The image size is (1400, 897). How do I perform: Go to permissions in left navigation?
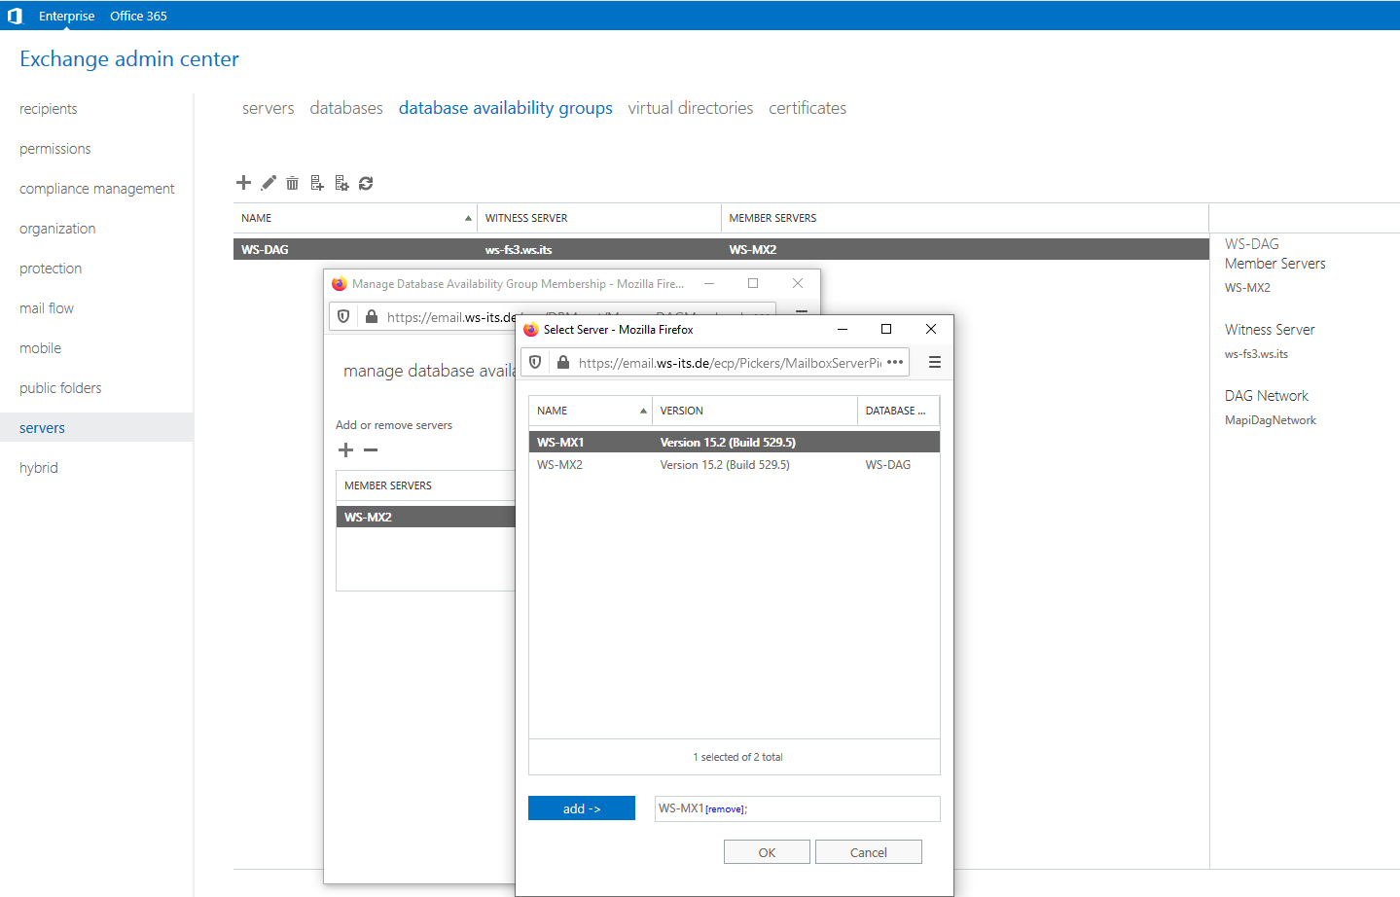pos(55,149)
